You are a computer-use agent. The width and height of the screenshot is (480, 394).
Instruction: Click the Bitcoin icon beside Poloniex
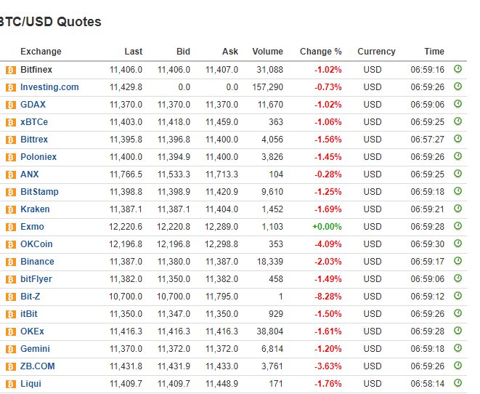point(11,158)
